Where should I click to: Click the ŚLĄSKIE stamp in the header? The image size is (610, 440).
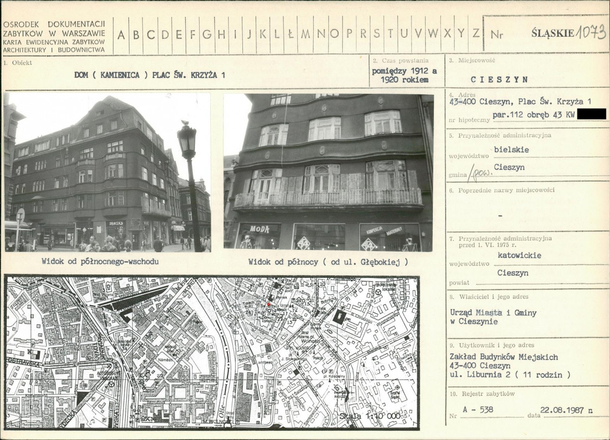[x=552, y=34]
